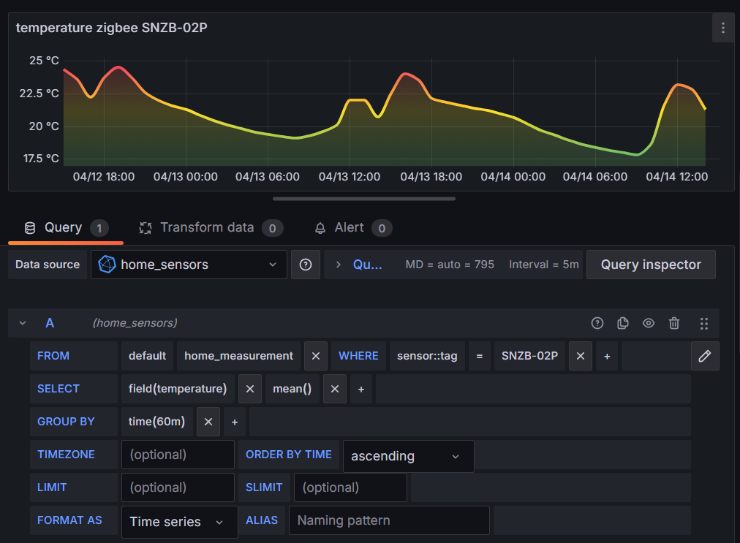Select the Transform data tab
This screenshot has width=740, height=543.
coord(211,228)
